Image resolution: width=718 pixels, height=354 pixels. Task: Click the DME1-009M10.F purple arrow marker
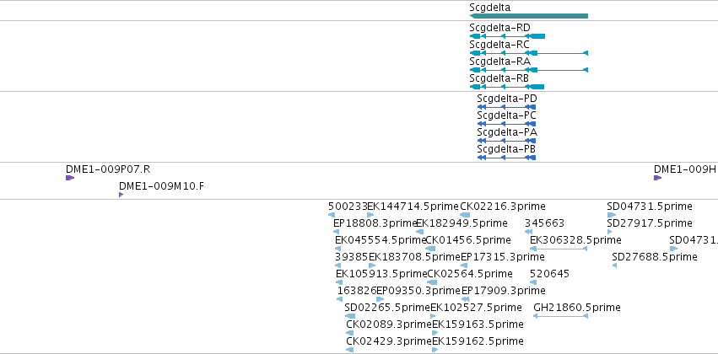coord(121,195)
